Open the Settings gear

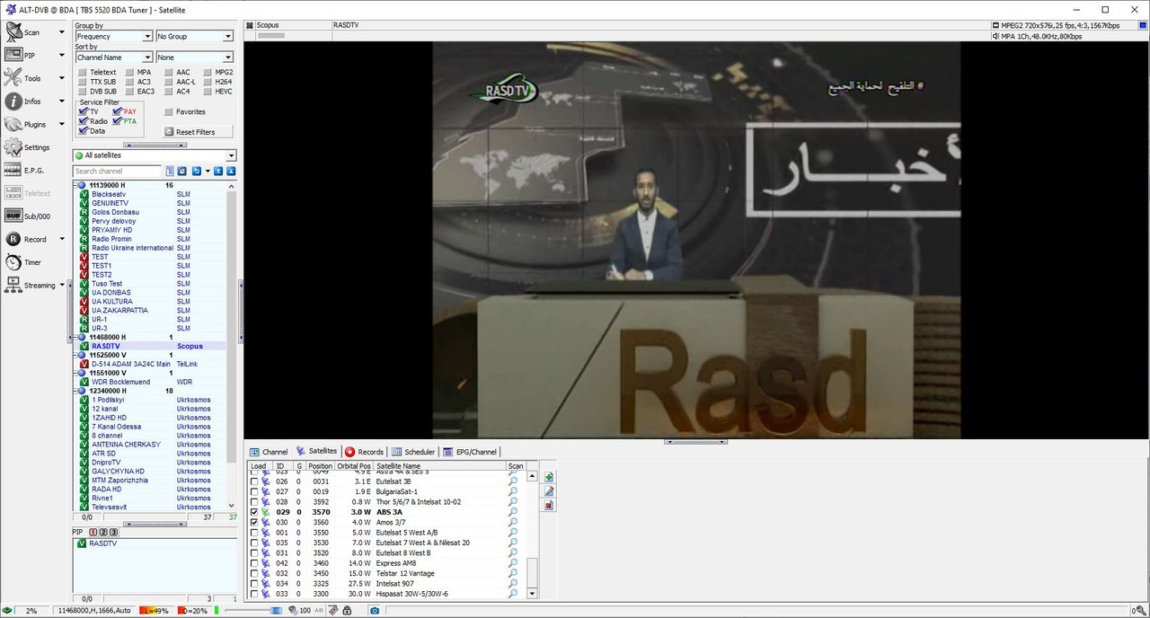(x=13, y=147)
